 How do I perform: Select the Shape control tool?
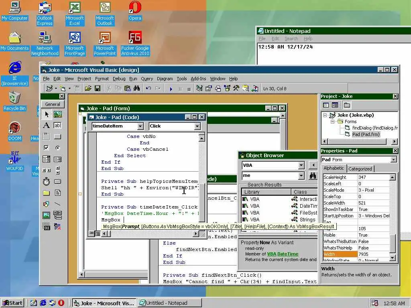point(47,204)
